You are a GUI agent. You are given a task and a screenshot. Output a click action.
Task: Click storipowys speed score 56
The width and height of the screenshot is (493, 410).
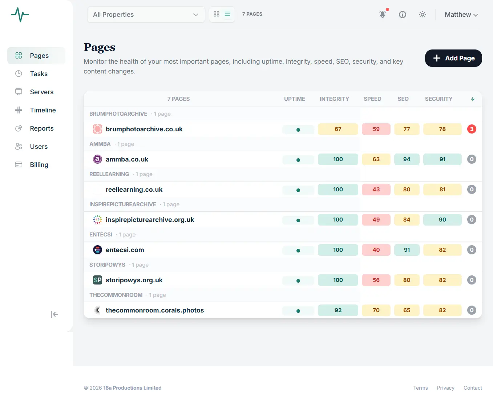tap(376, 280)
